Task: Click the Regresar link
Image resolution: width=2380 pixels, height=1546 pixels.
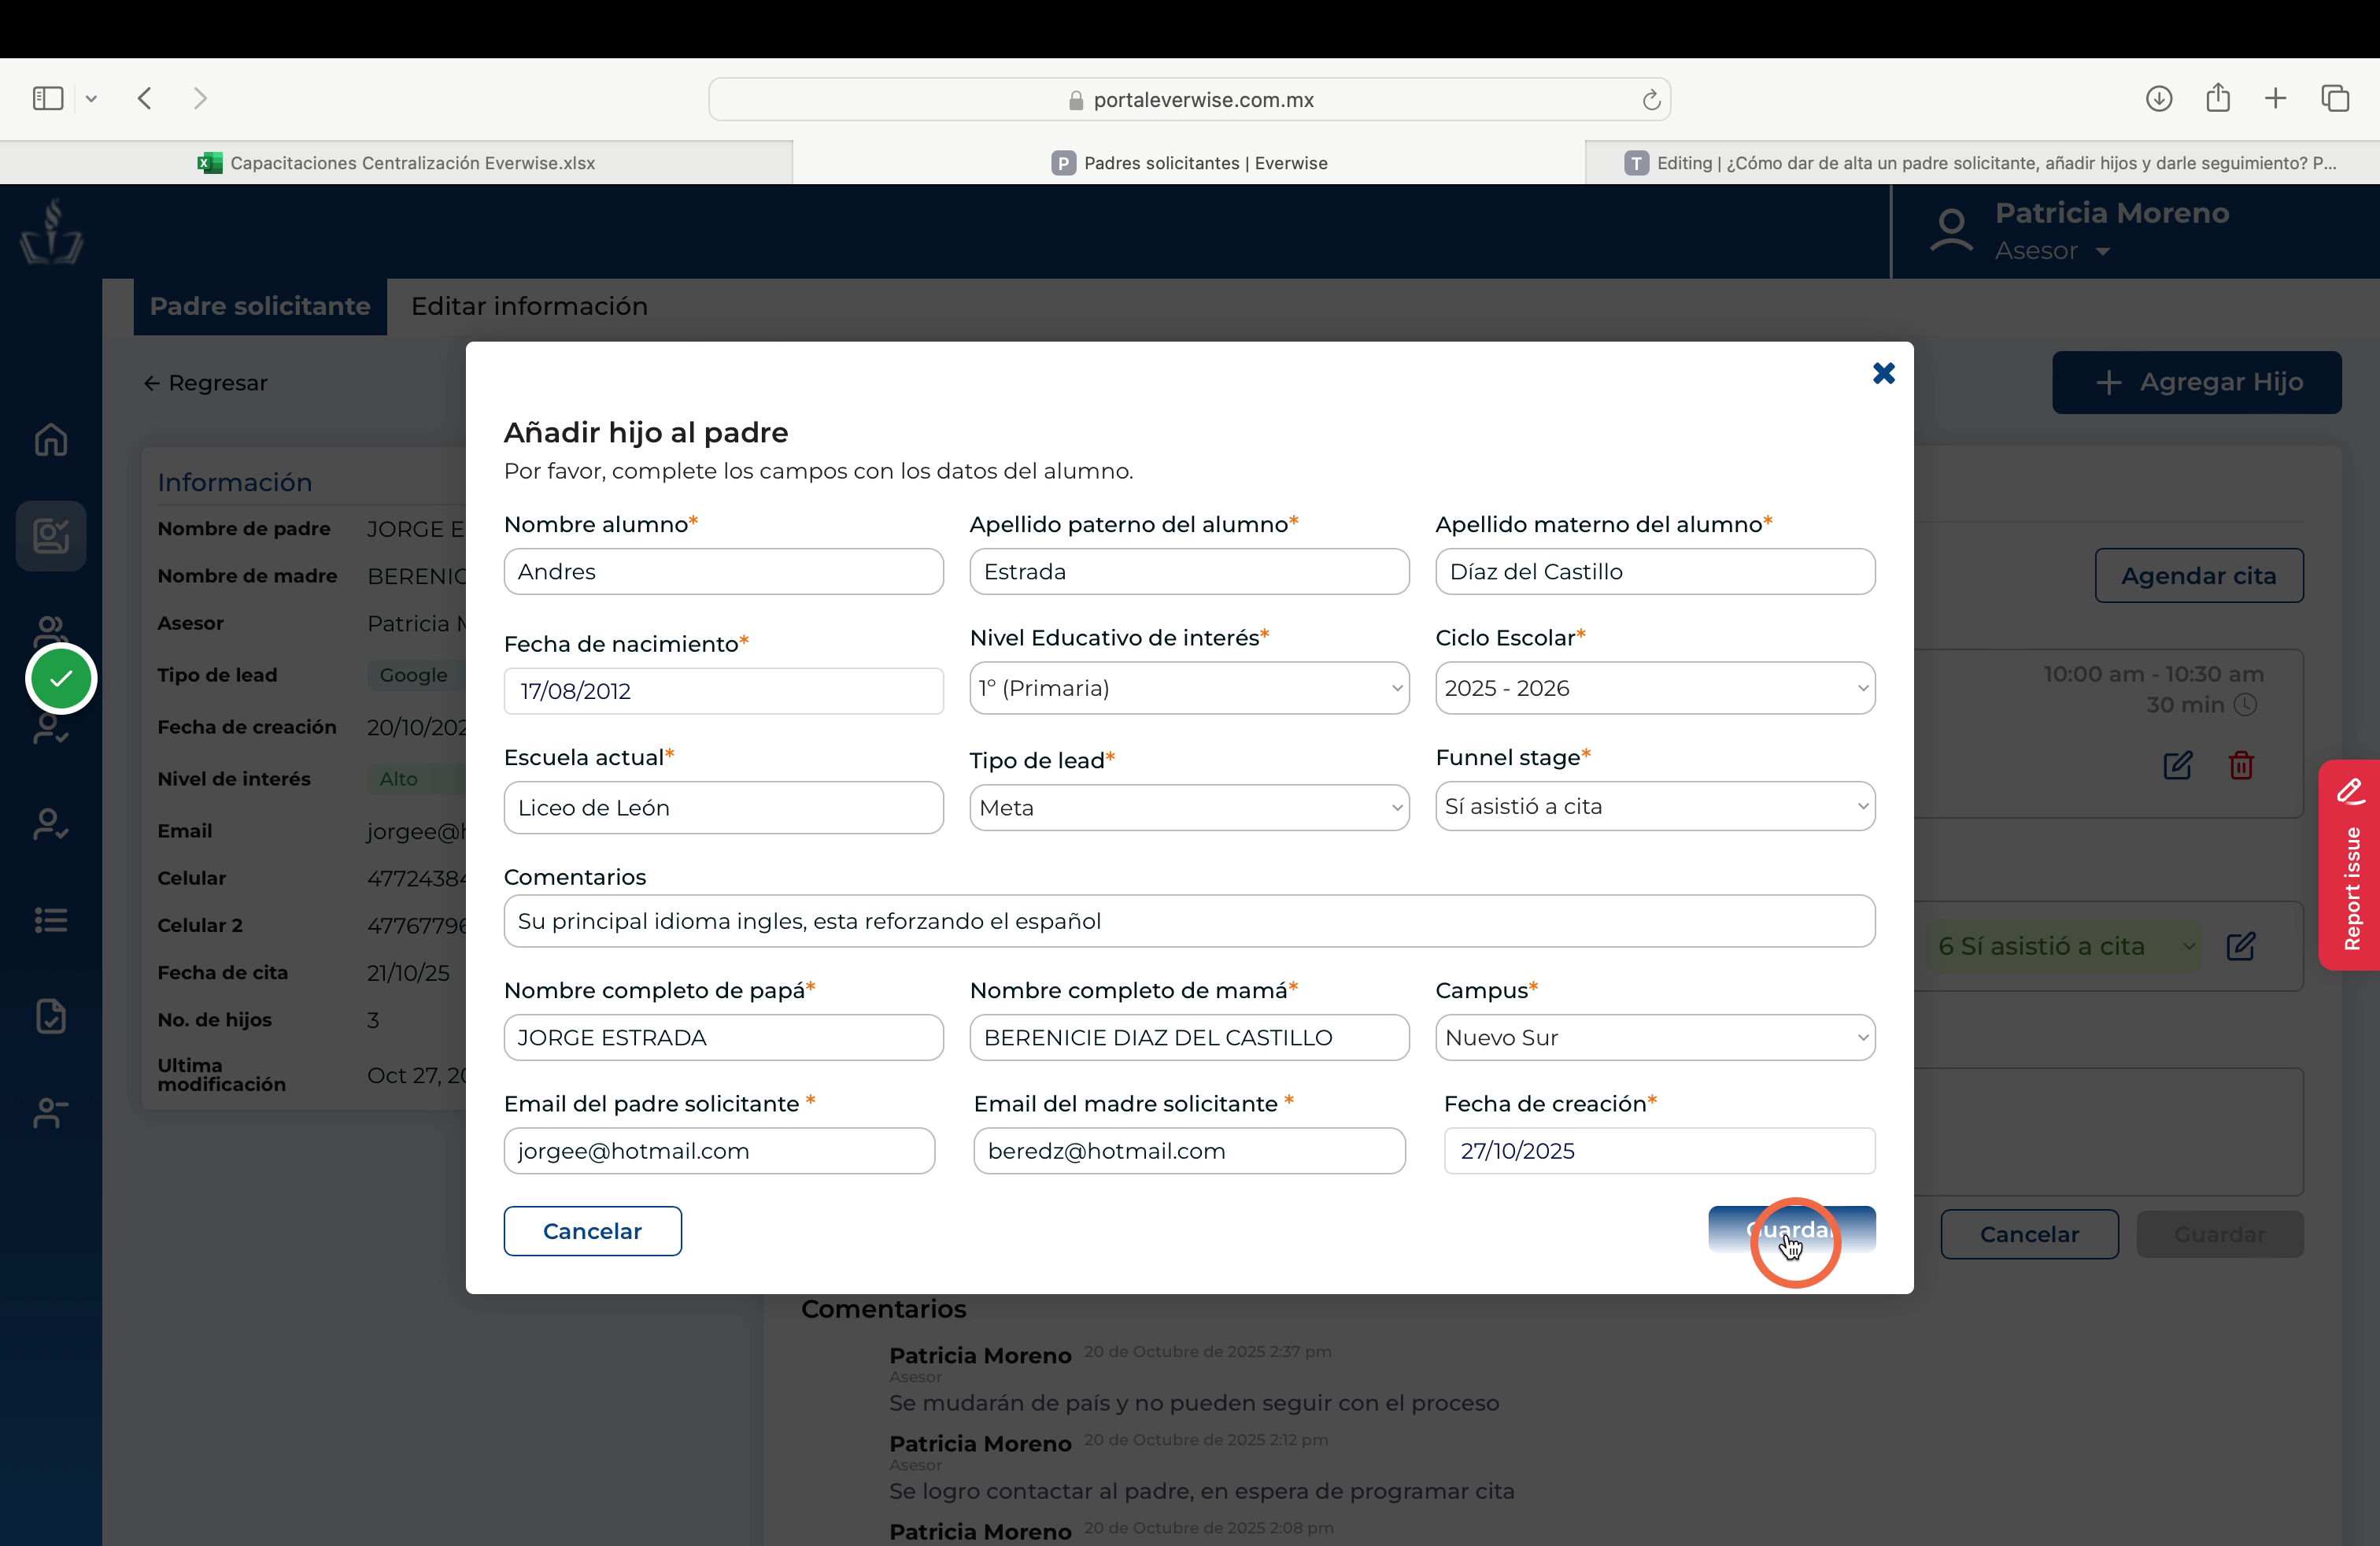Action: [x=205, y=383]
